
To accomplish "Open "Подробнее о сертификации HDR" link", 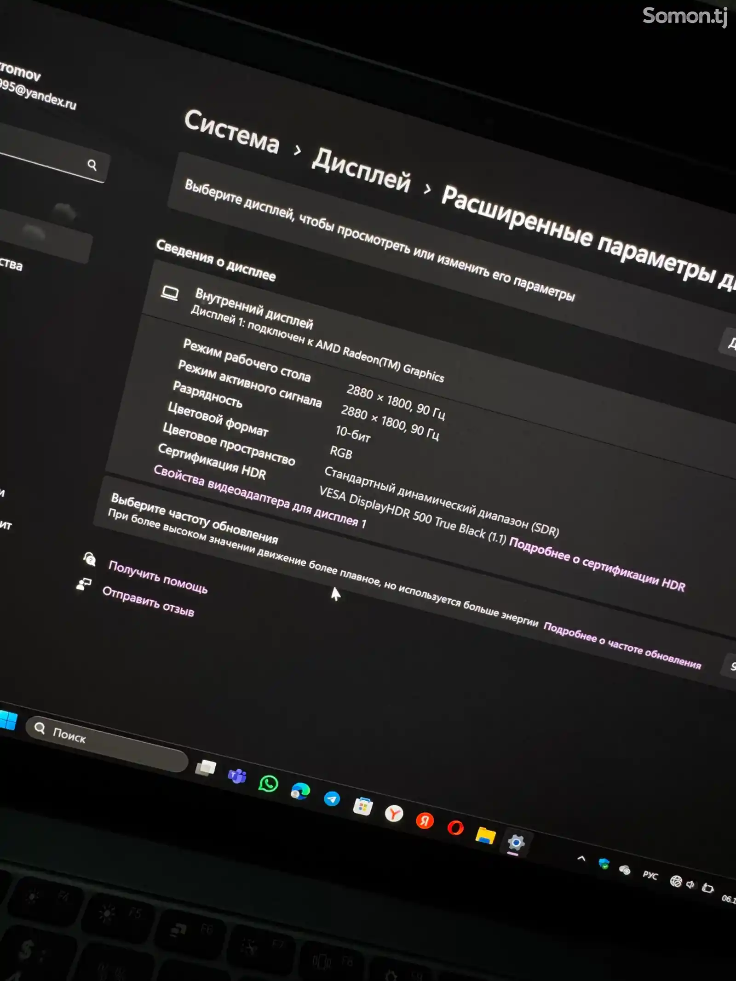I will (x=597, y=564).
